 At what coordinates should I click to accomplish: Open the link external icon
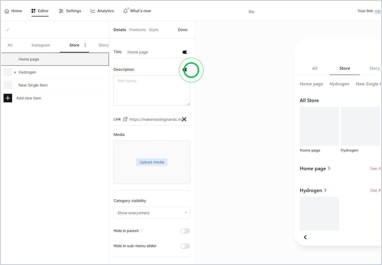tap(125, 119)
